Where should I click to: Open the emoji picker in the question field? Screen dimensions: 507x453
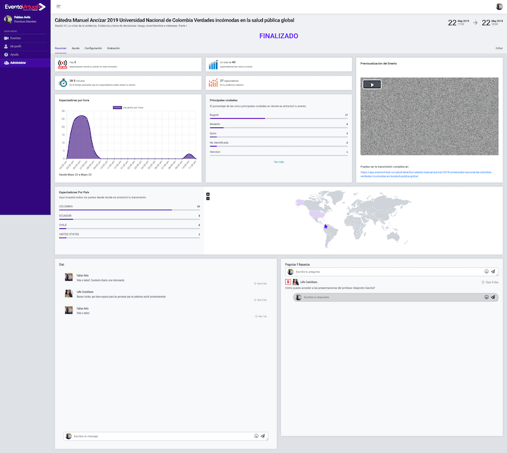click(485, 272)
